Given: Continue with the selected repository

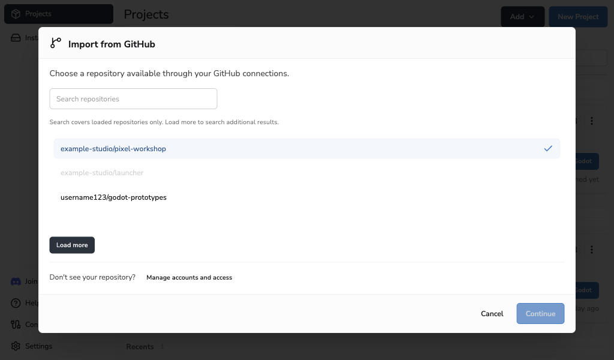Looking at the screenshot, I should pos(540,313).
